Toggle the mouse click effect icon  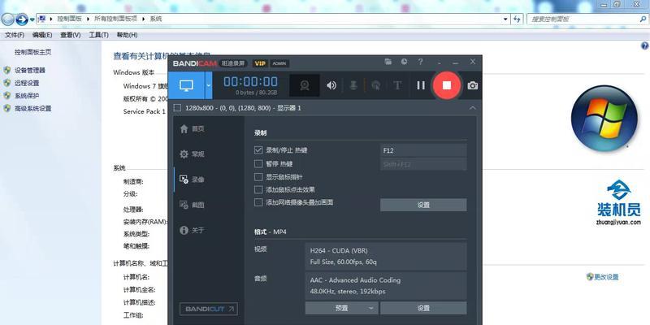[x=375, y=85]
